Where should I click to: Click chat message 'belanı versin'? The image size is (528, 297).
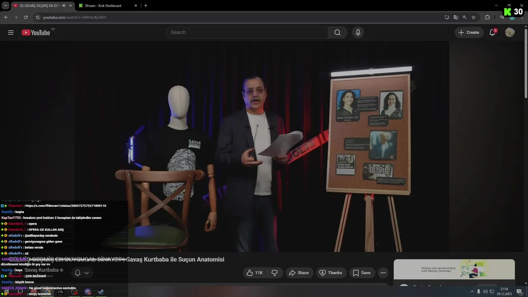coord(34,247)
